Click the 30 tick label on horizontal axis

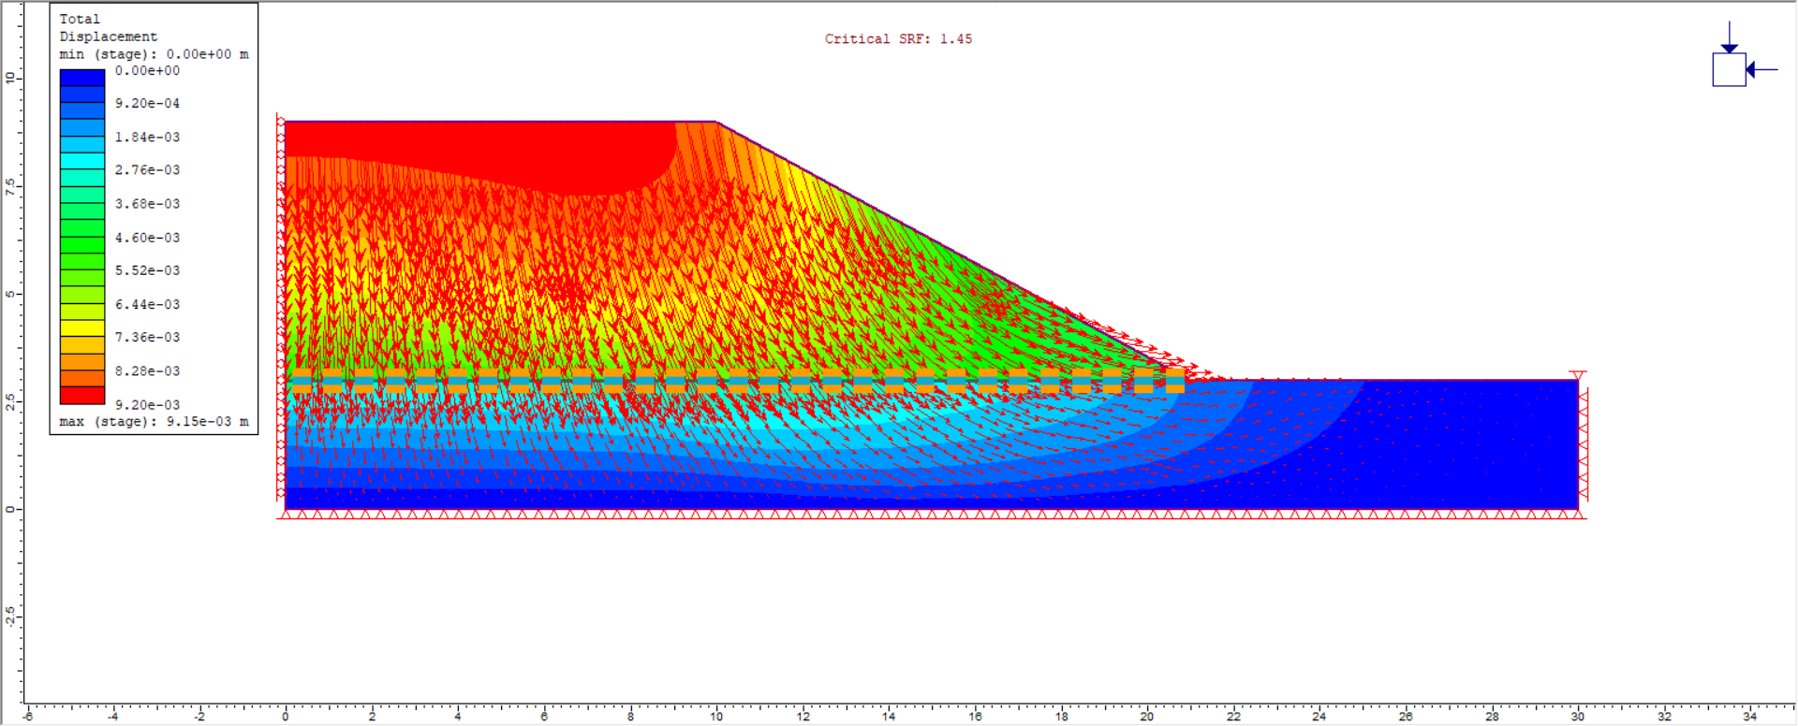coord(1577,717)
